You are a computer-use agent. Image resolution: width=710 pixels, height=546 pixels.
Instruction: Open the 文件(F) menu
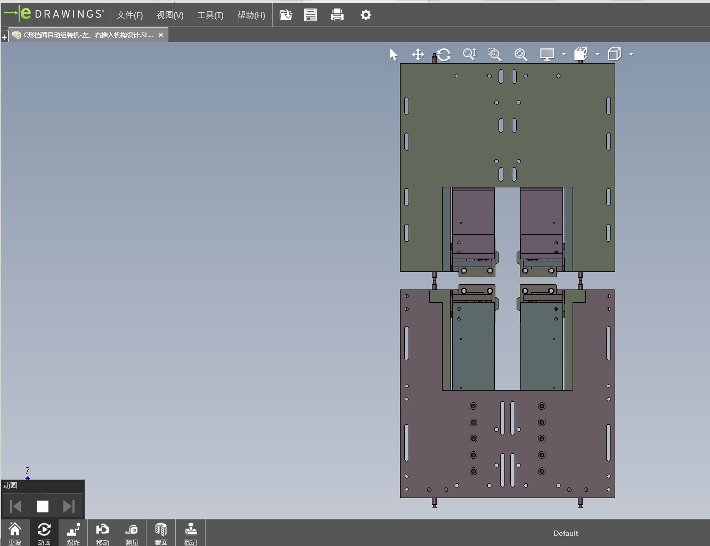[x=129, y=15]
